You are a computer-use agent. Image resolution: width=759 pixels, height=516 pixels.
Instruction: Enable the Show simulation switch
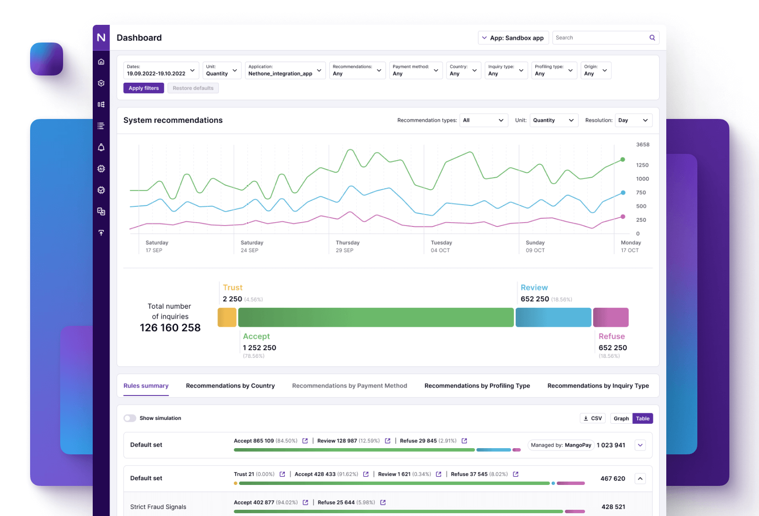pos(130,418)
